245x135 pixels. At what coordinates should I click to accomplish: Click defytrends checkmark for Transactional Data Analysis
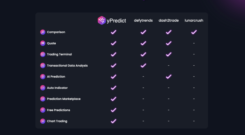(143, 66)
